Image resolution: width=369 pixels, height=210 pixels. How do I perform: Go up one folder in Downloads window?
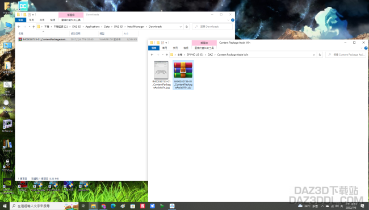tap(33, 27)
